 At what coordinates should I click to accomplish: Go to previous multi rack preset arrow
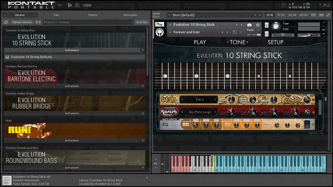(x=255, y=15)
